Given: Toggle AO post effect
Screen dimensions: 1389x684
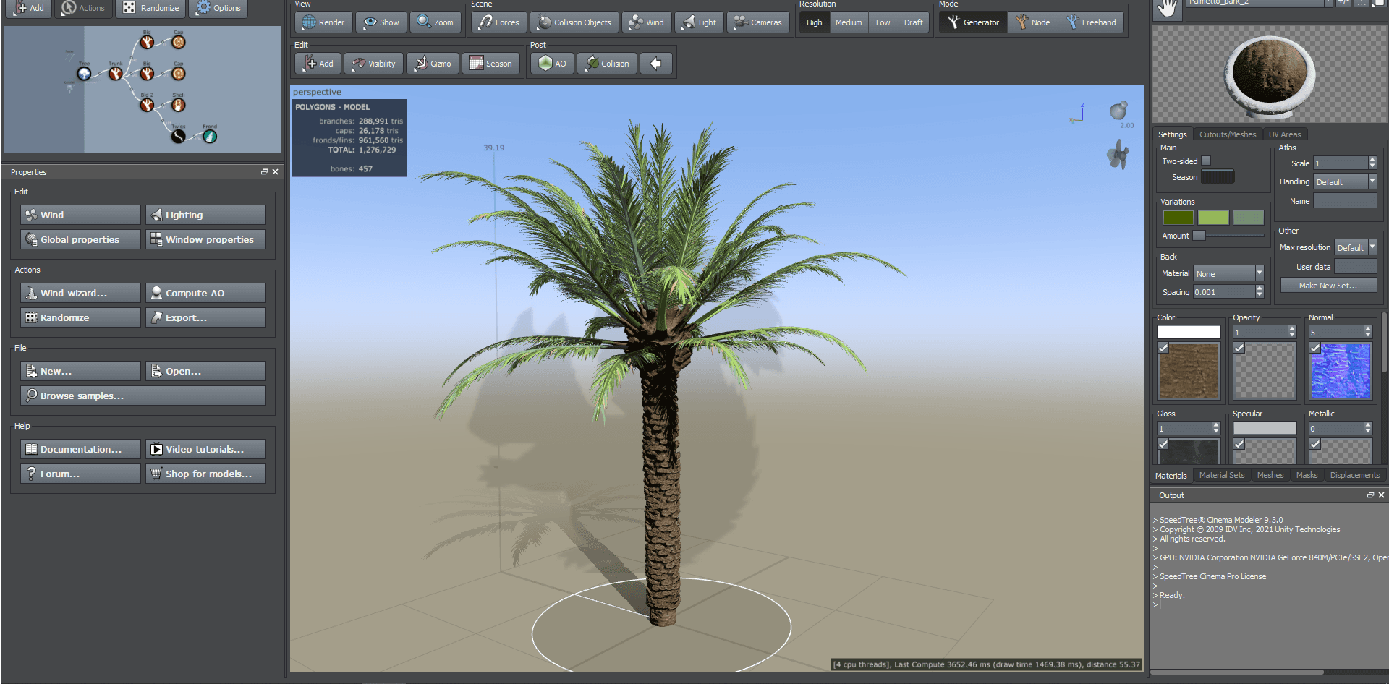Looking at the screenshot, I should point(553,64).
